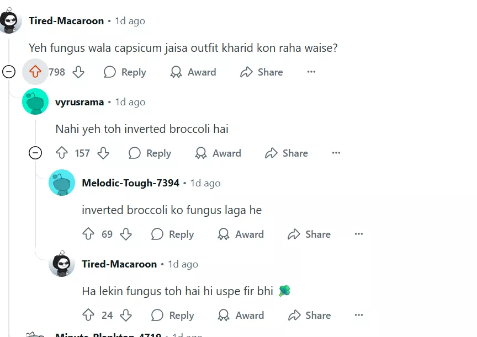Downvote the comment with 157 votes
477x337 pixels.
pos(103,153)
